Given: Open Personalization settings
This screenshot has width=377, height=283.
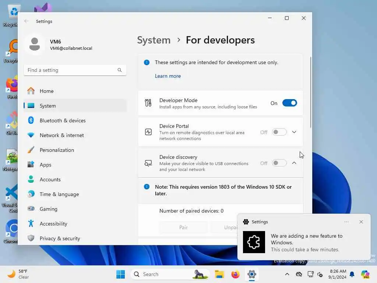Looking at the screenshot, I should (x=75, y=150).
